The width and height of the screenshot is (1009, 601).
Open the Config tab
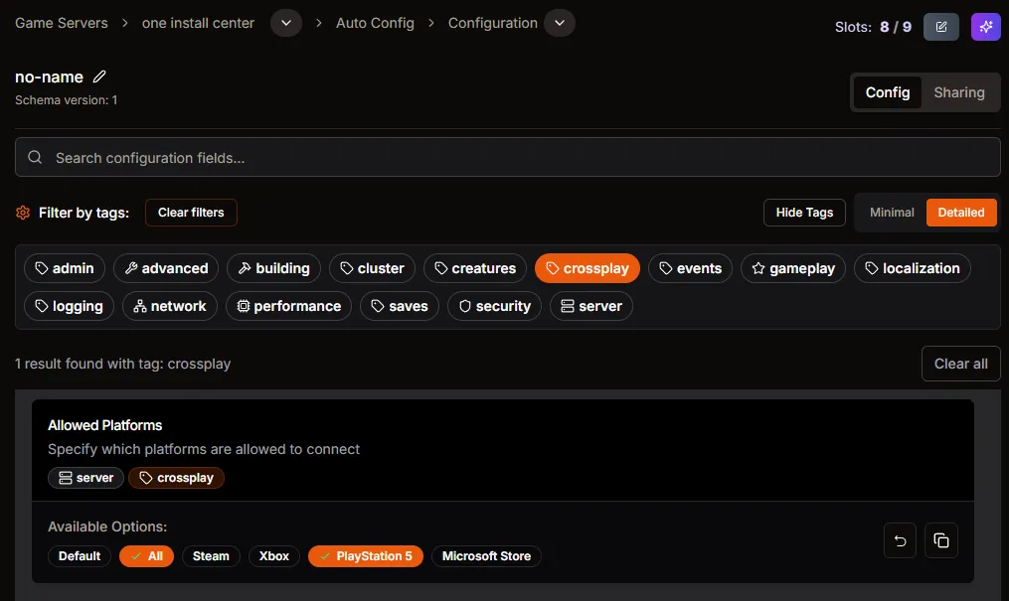coord(887,92)
